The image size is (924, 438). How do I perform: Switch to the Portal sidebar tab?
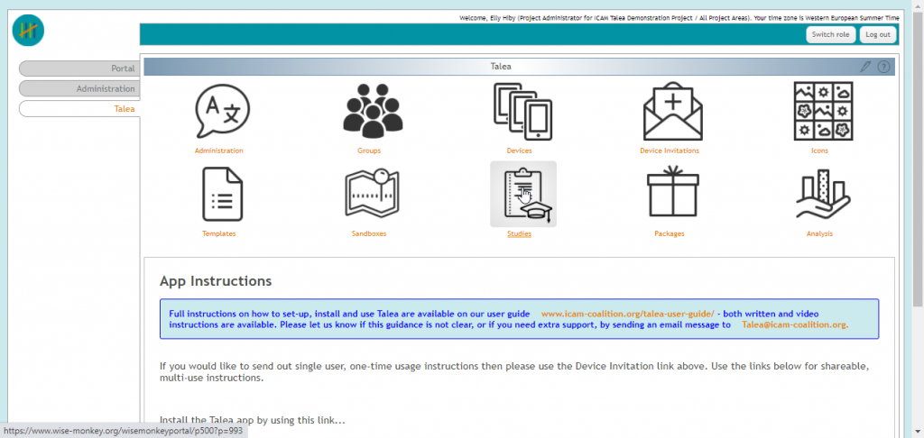79,68
